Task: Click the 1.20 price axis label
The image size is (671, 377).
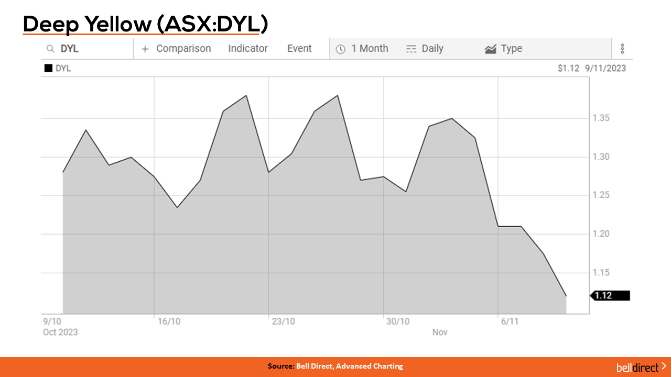Action: [x=602, y=234]
